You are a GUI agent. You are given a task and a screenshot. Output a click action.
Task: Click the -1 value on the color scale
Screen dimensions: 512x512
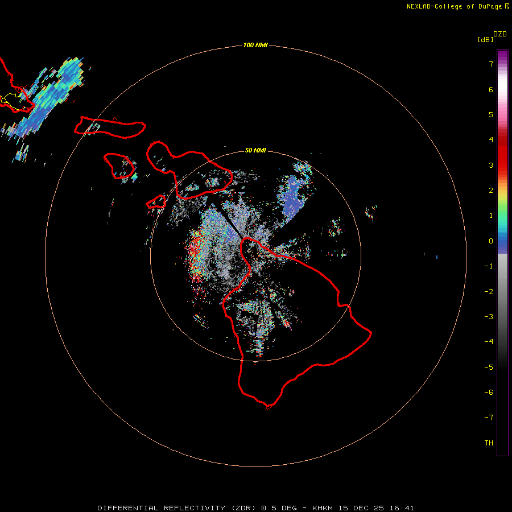tap(489, 266)
